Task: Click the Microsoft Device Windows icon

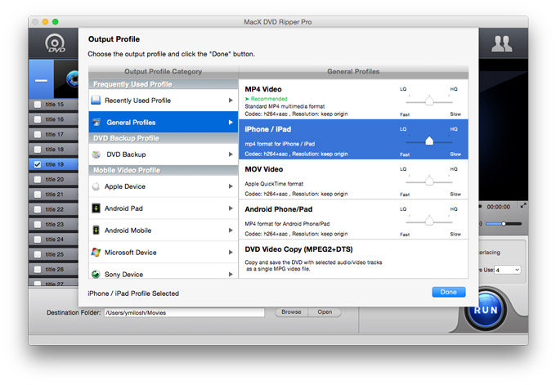Action: pos(96,253)
